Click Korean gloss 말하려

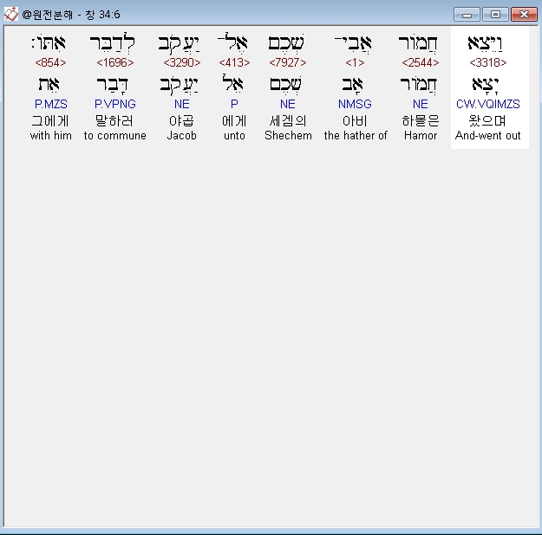click(114, 121)
